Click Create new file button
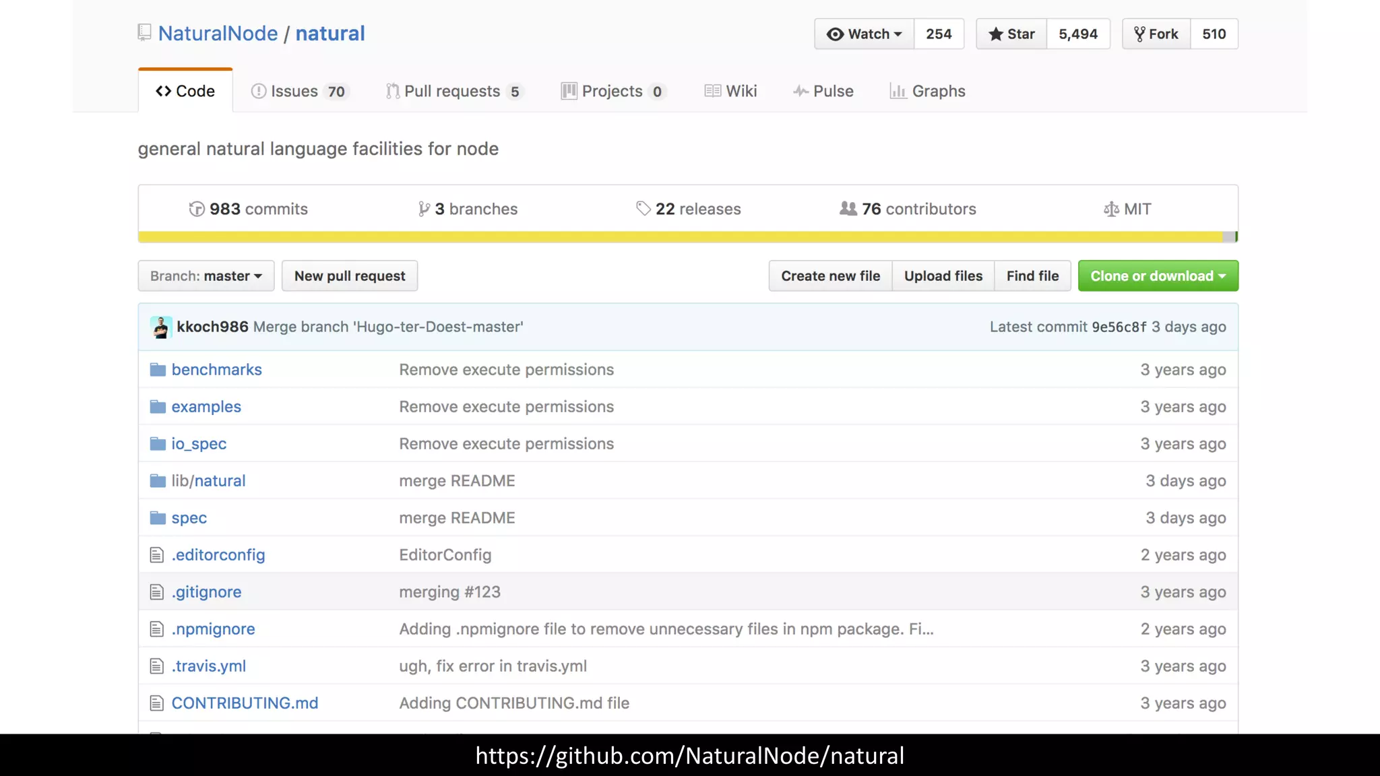The width and height of the screenshot is (1380, 776). 830,276
